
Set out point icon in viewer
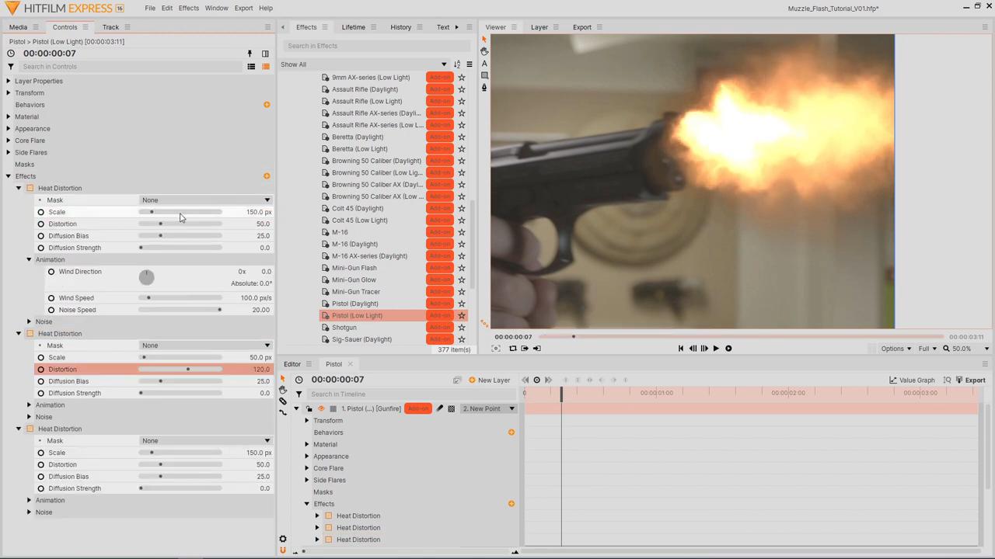coord(536,349)
